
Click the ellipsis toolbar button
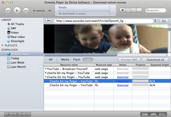(x=139, y=10)
